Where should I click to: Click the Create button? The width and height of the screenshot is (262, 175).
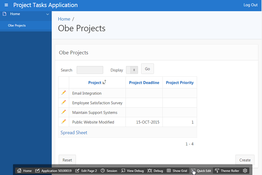pos(245,160)
